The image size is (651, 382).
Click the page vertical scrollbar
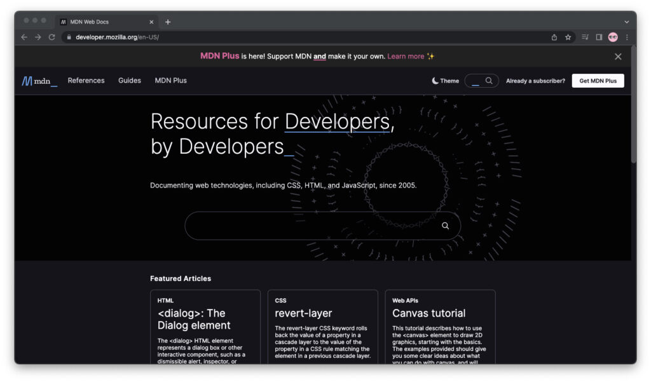634,104
